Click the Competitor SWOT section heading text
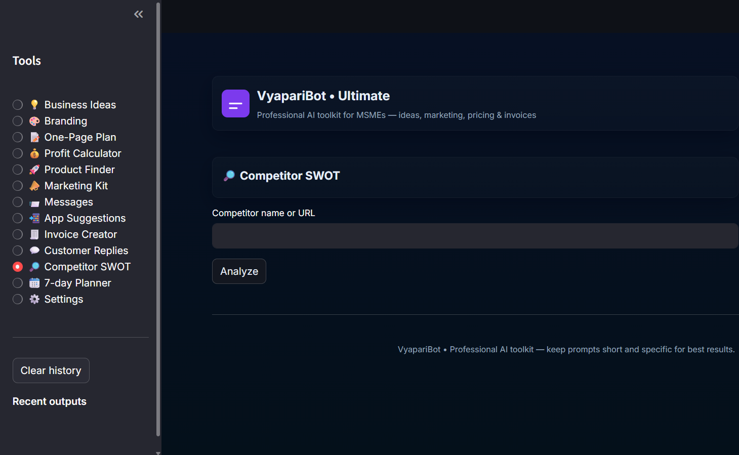Image resolution: width=739 pixels, height=455 pixels. (x=290, y=176)
